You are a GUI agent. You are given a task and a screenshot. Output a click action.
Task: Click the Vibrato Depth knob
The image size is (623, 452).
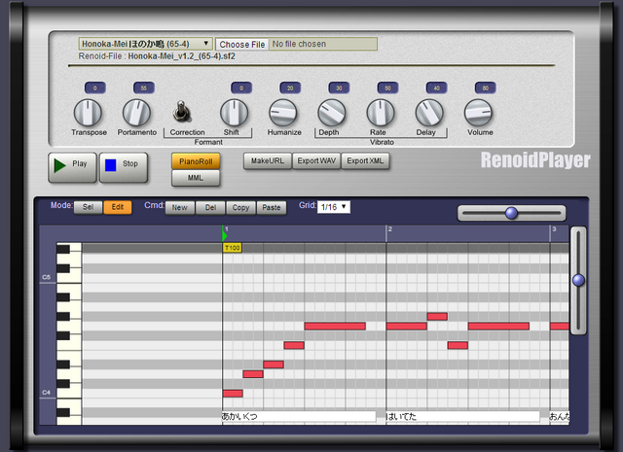click(x=332, y=113)
